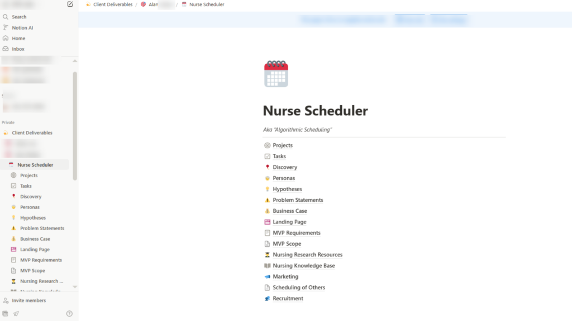Open the Inbox

point(18,49)
